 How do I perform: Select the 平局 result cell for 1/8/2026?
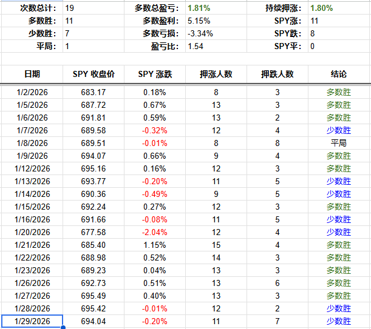339,143
